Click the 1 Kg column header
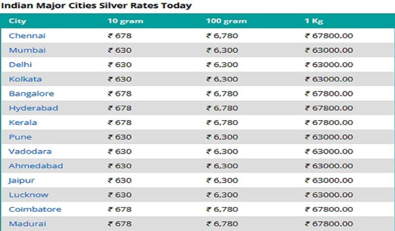 coord(314,21)
